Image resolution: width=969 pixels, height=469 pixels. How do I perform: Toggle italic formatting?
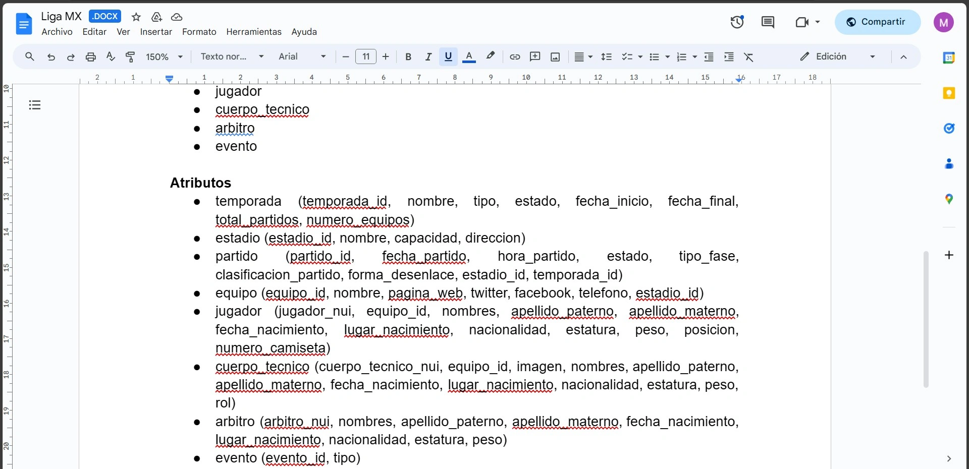pyautogui.click(x=428, y=56)
